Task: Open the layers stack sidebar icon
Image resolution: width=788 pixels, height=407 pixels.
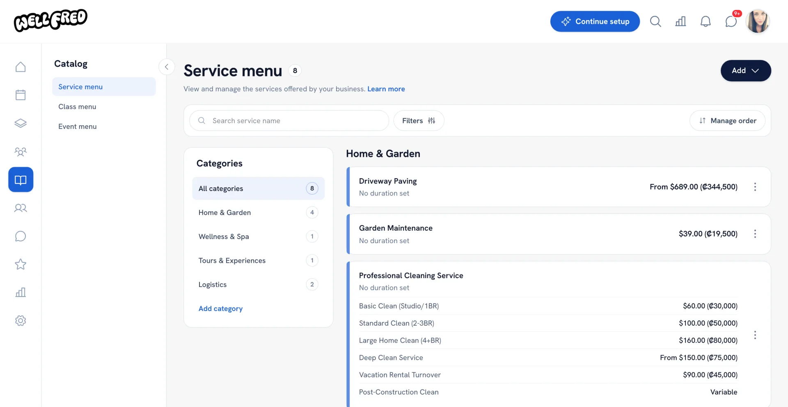Action: point(21,123)
